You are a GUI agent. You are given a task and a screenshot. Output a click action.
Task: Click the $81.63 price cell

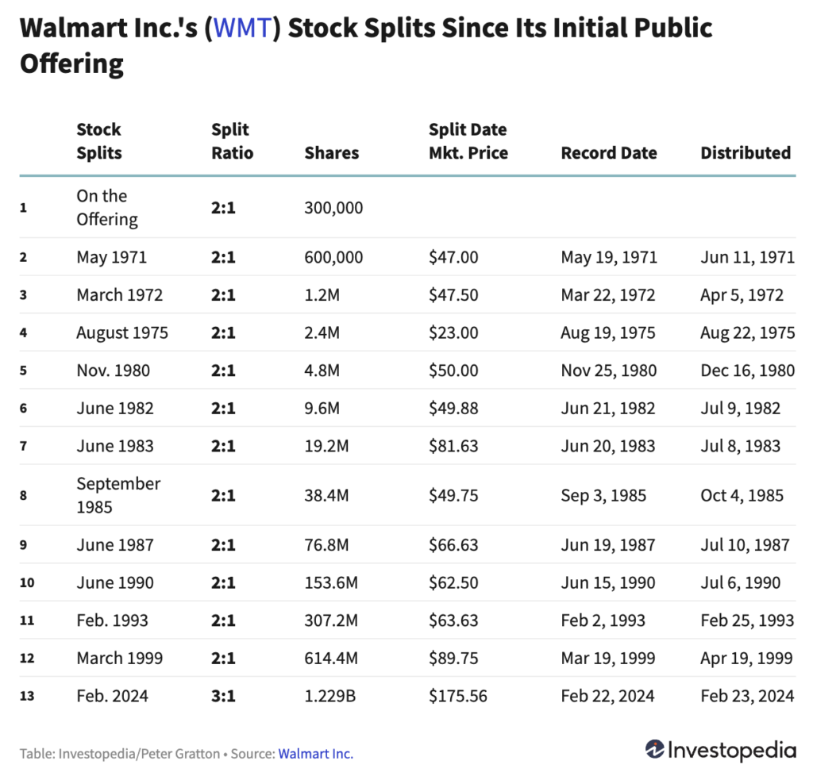[453, 445]
